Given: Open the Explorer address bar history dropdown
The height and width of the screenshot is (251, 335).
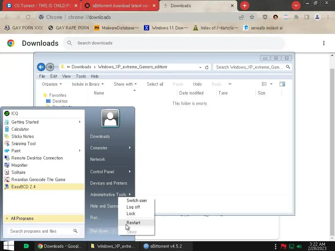Looking at the screenshot, I should [200, 67].
